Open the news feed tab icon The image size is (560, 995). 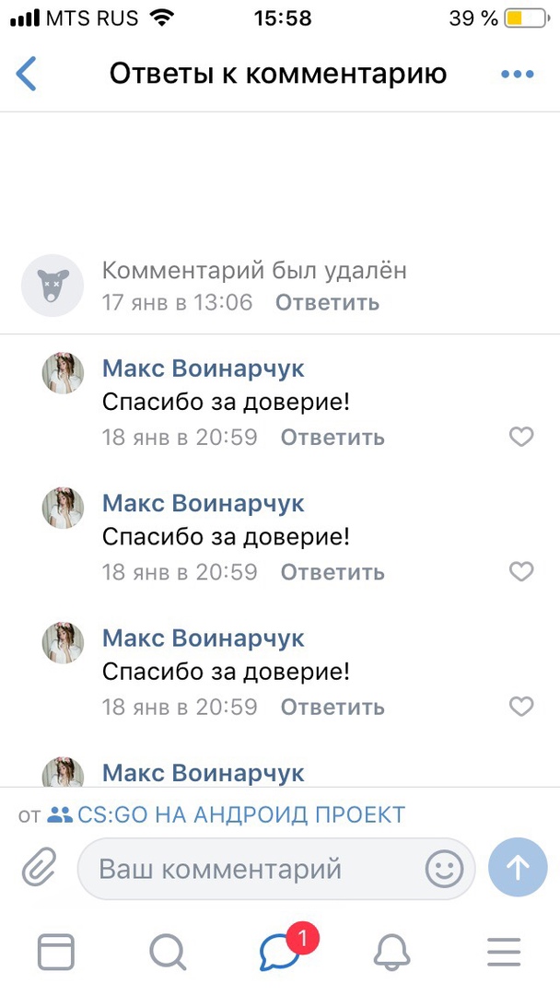(x=55, y=951)
